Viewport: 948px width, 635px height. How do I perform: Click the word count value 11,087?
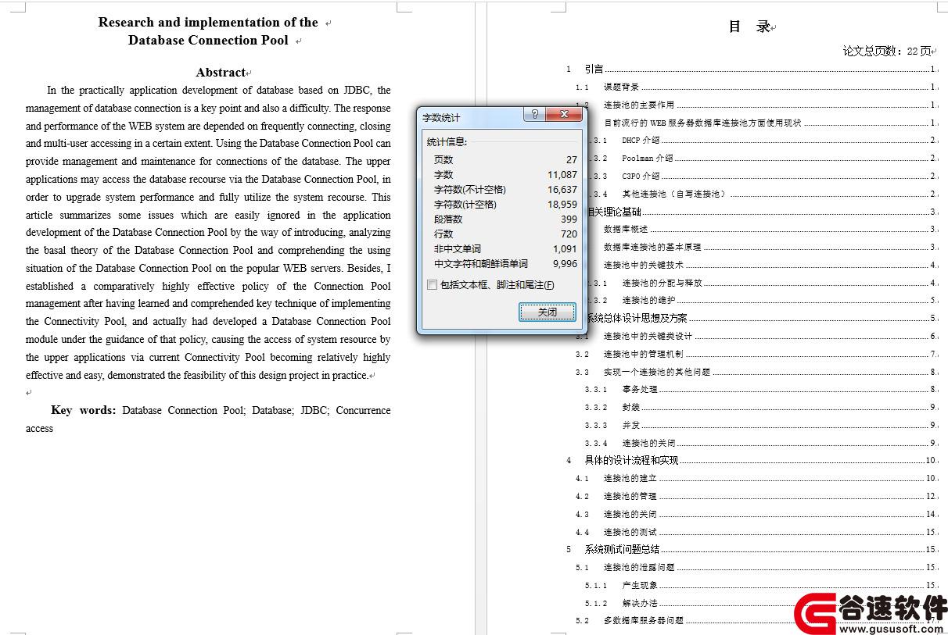pyautogui.click(x=562, y=174)
